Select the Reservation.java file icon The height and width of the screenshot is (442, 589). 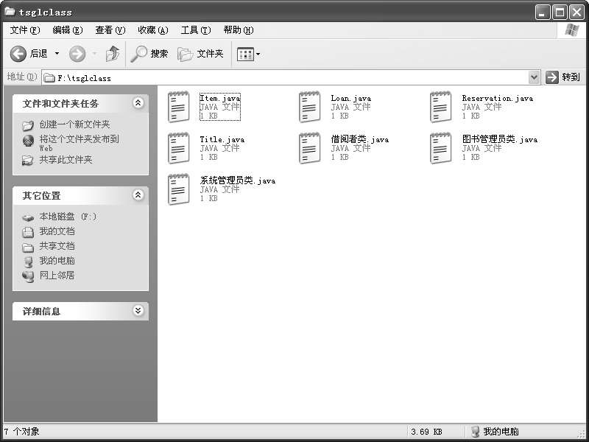440,107
